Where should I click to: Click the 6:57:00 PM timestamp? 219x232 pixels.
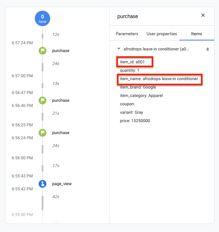point(22,76)
